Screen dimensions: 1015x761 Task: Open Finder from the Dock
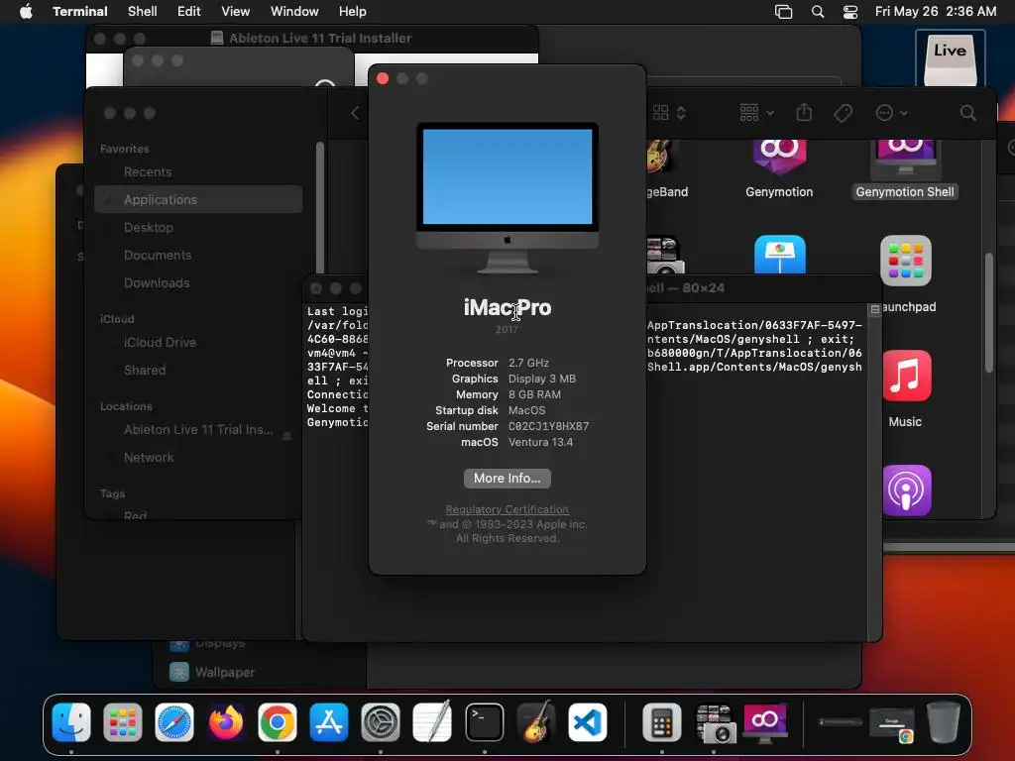[70, 721]
